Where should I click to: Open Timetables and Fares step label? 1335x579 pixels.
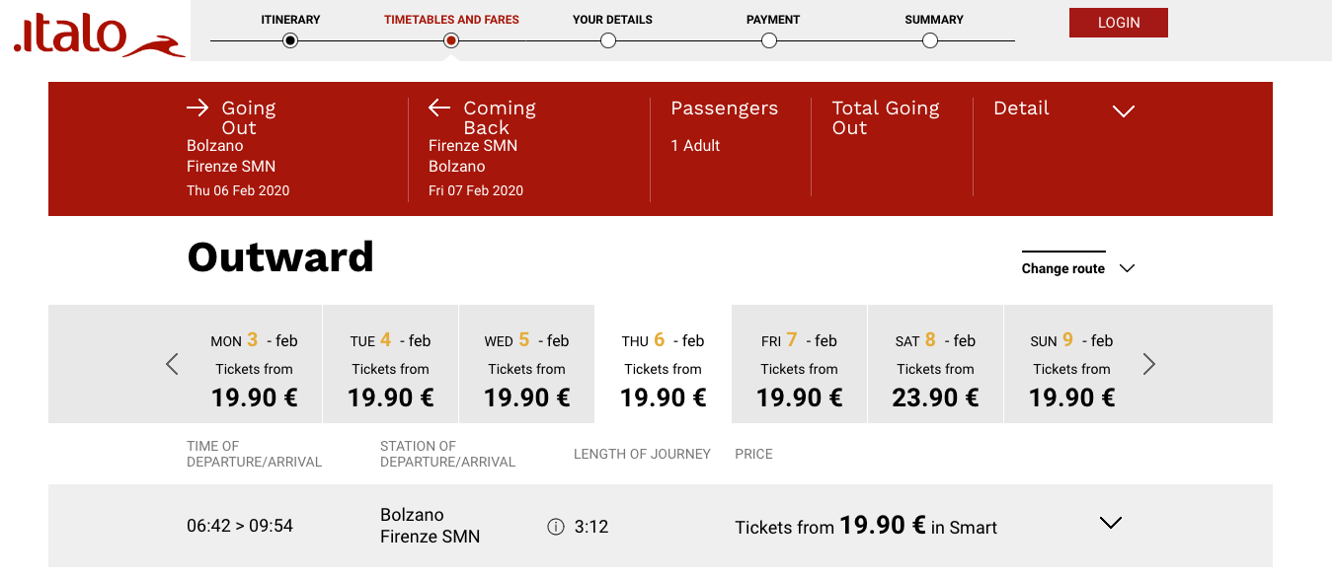(x=451, y=20)
